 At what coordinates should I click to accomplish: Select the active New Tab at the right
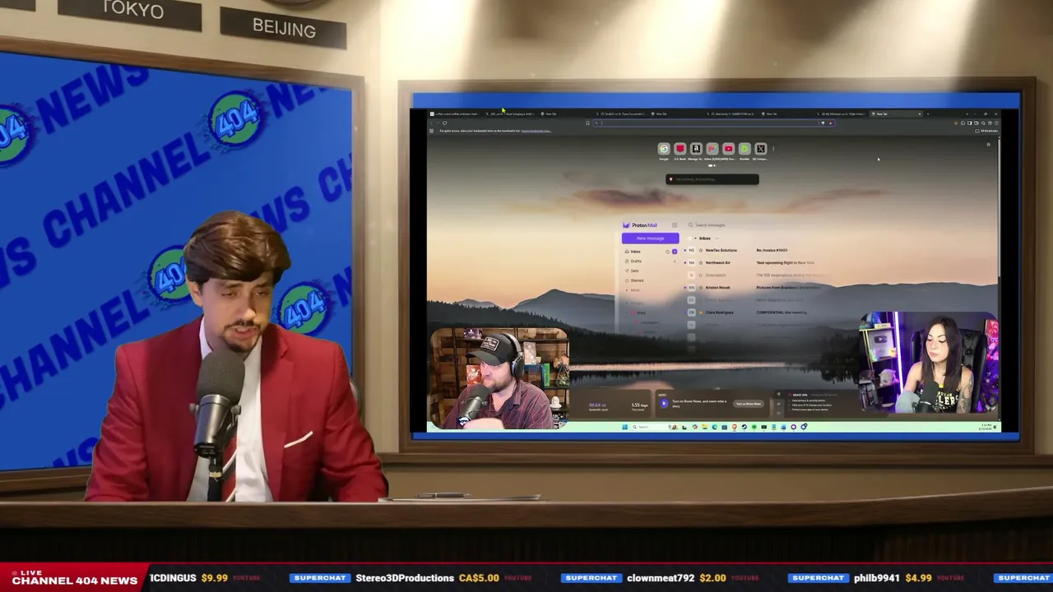895,113
